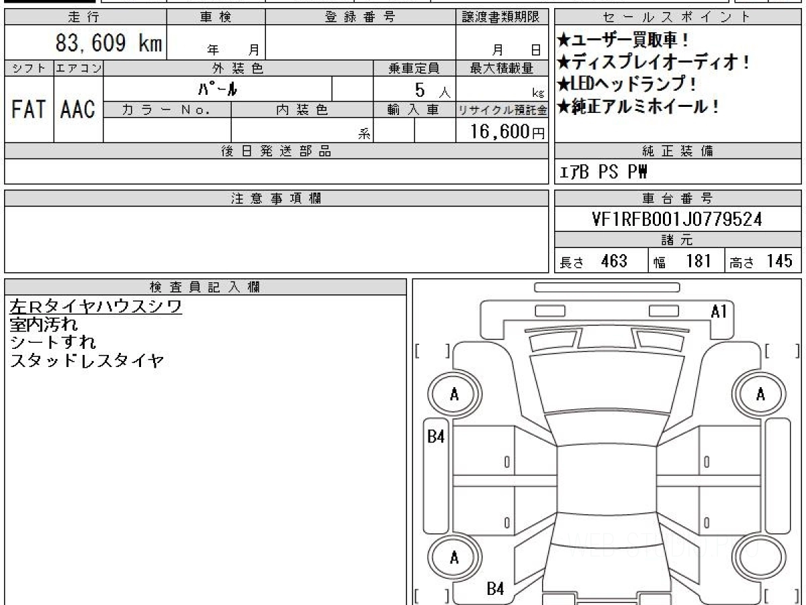
Task: Select the FAT shift value
Action: 29,109
